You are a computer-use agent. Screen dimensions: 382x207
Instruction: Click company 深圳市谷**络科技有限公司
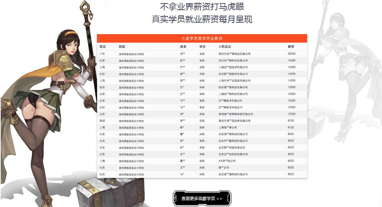click(x=234, y=54)
